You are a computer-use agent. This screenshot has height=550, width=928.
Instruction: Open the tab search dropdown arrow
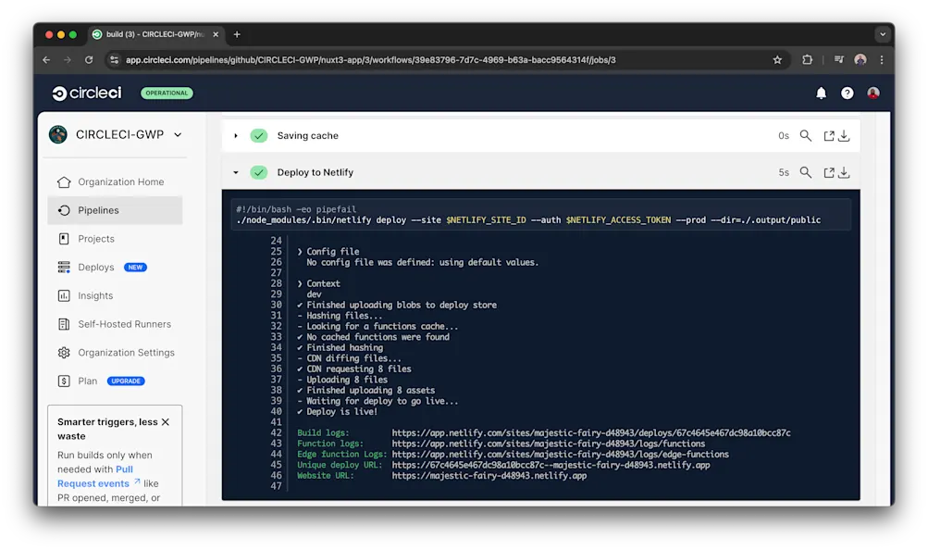tap(883, 34)
